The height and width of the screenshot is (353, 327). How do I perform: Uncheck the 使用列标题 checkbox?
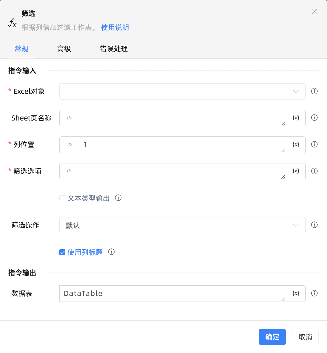[62, 252]
